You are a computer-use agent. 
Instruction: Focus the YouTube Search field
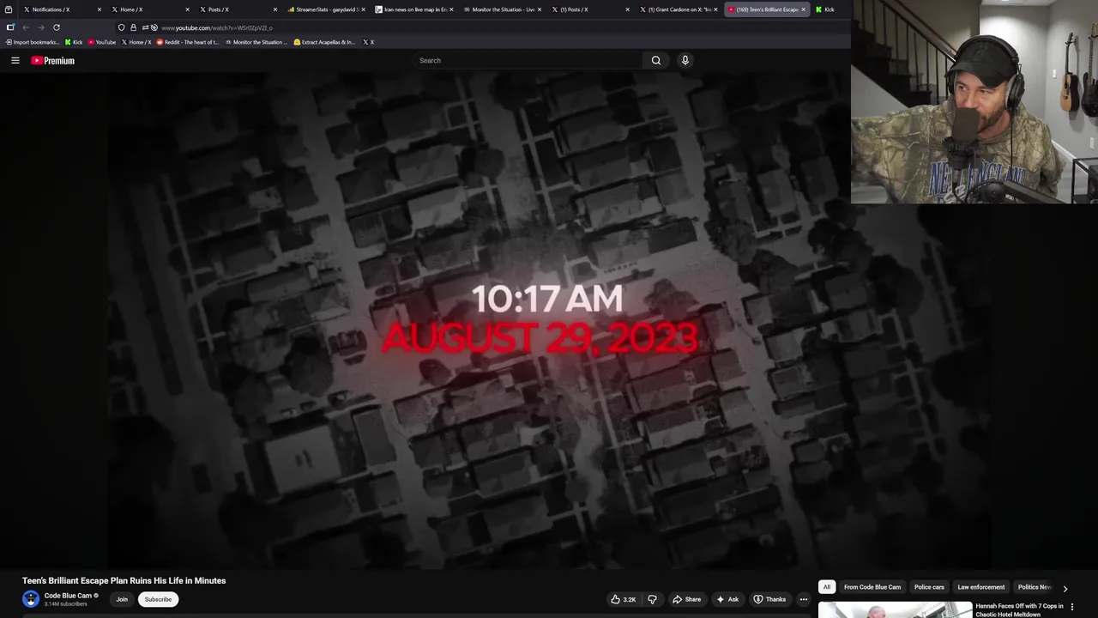[528, 60]
